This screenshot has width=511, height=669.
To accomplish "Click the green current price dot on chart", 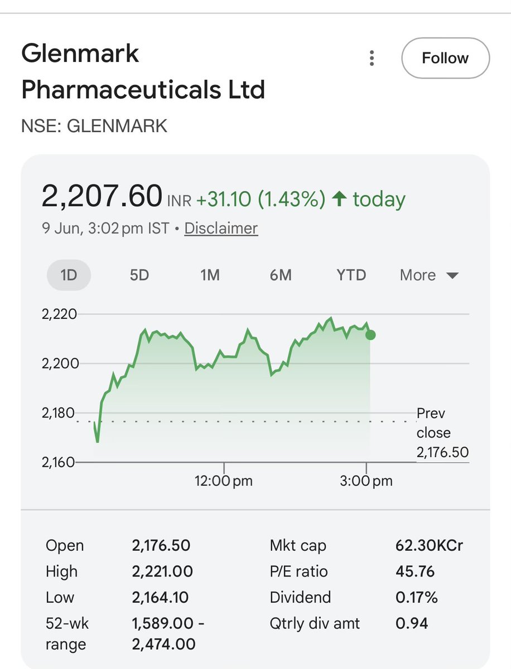I will (370, 335).
